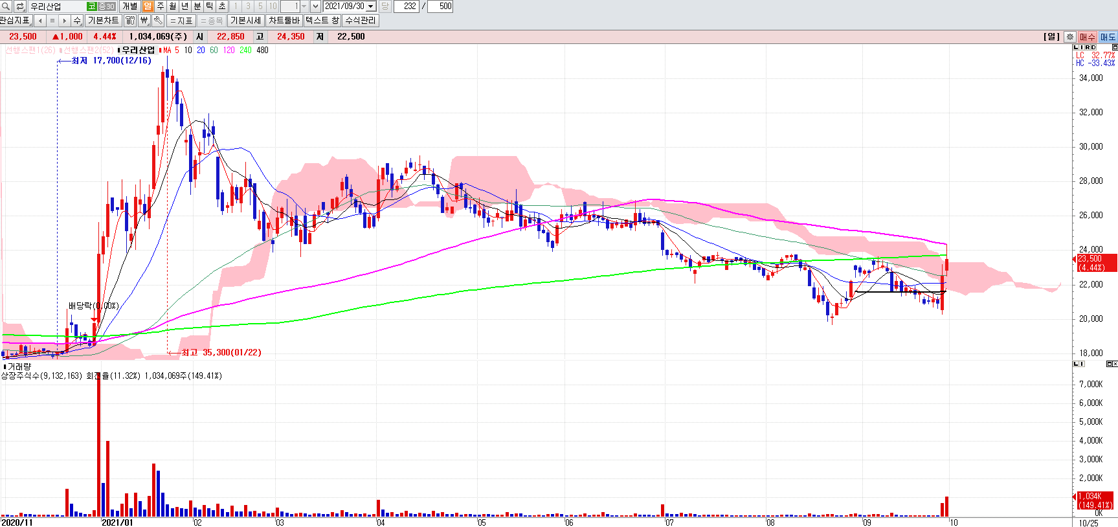Viewport: 1118px width, 527px height.
Task: Switch to weekly 주 chart period
Action: point(160,6)
